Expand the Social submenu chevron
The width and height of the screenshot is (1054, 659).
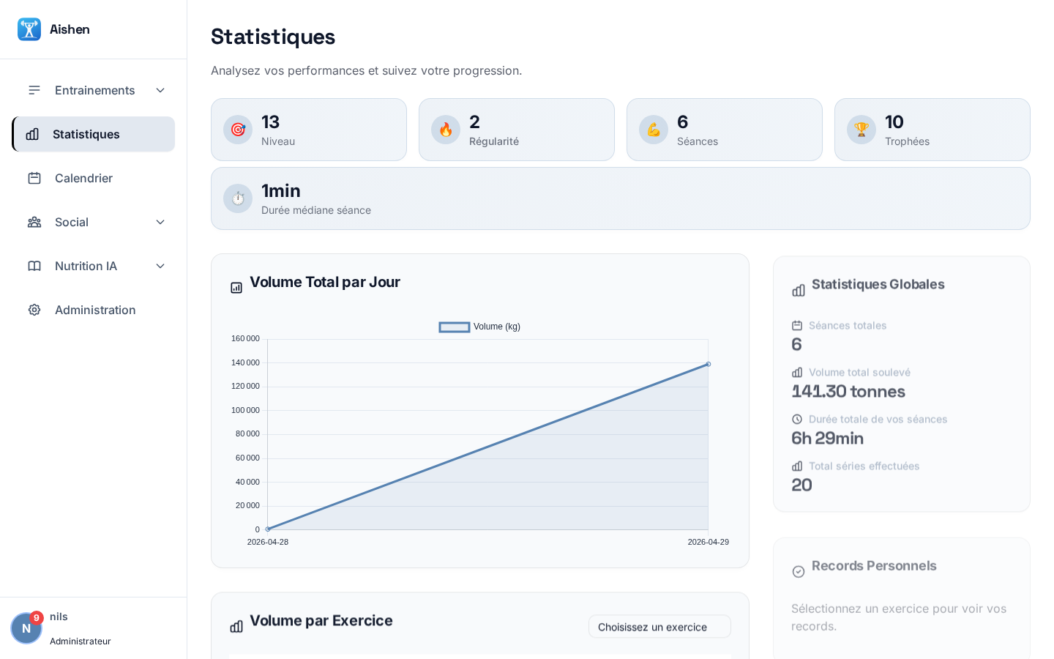click(x=160, y=222)
